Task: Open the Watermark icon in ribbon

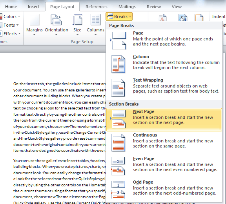Action: click(x=162, y=17)
